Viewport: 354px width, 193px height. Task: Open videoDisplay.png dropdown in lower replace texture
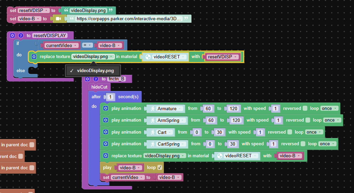pyautogui.click(x=165, y=156)
